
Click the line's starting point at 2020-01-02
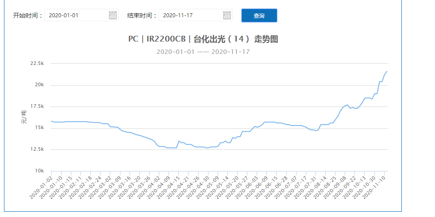point(52,121)
